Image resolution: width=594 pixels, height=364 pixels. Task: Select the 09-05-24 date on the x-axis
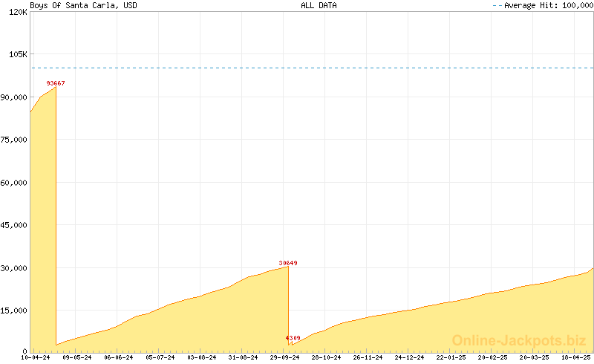[77, 357]
